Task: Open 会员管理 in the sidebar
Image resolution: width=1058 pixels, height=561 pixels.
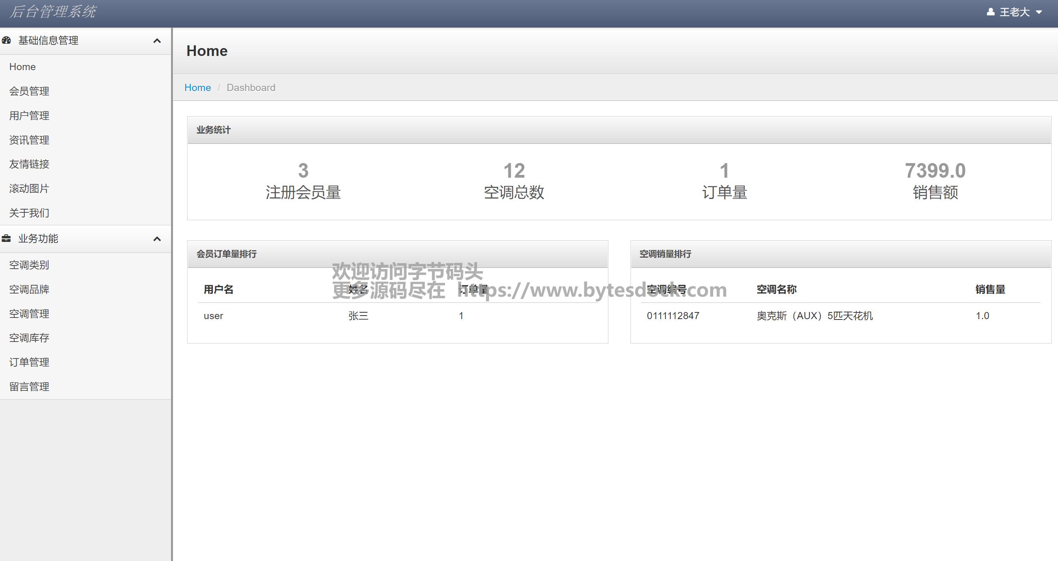Action: [x=29, y=91]
